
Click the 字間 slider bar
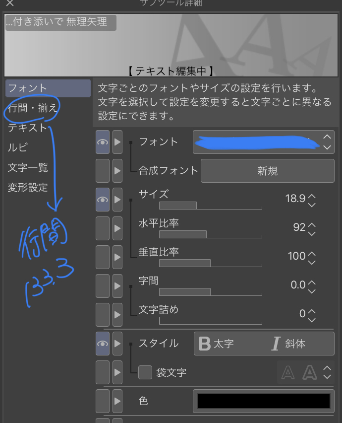211,292
